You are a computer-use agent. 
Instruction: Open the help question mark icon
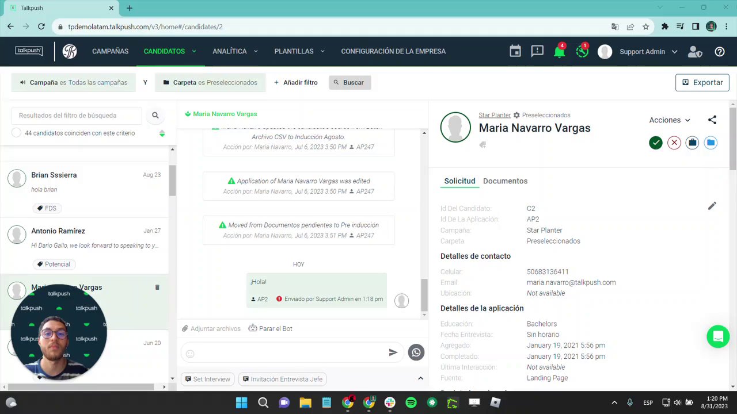tap(719, 51)
